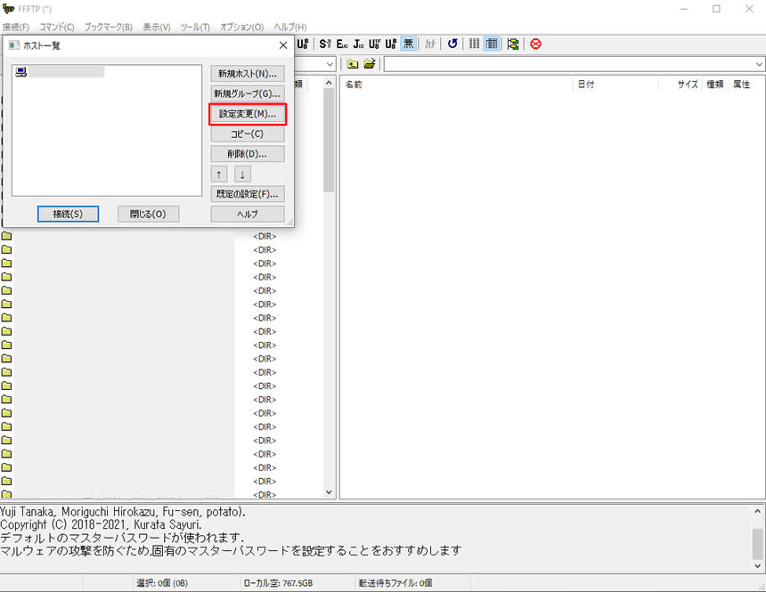This screenshot has height=592, width=766.
Task: Click the 閉じる(O) button
Action: coord(148,214)
